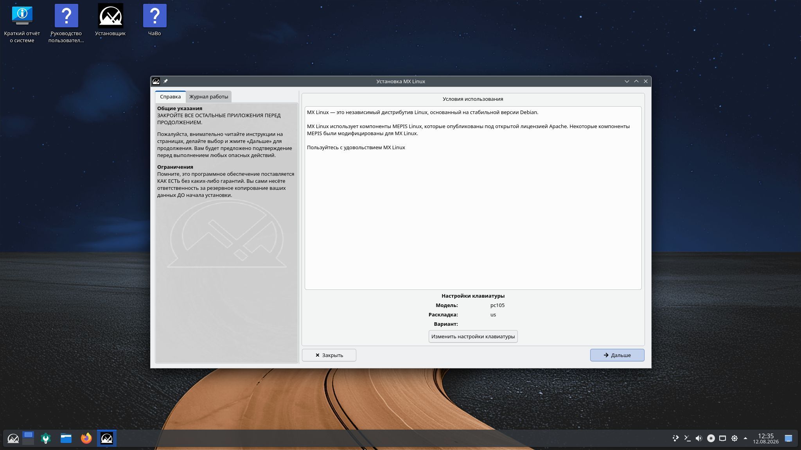801x450 pixels.
Task: Proceed with the Дальше button
Action: click(617, 355)
